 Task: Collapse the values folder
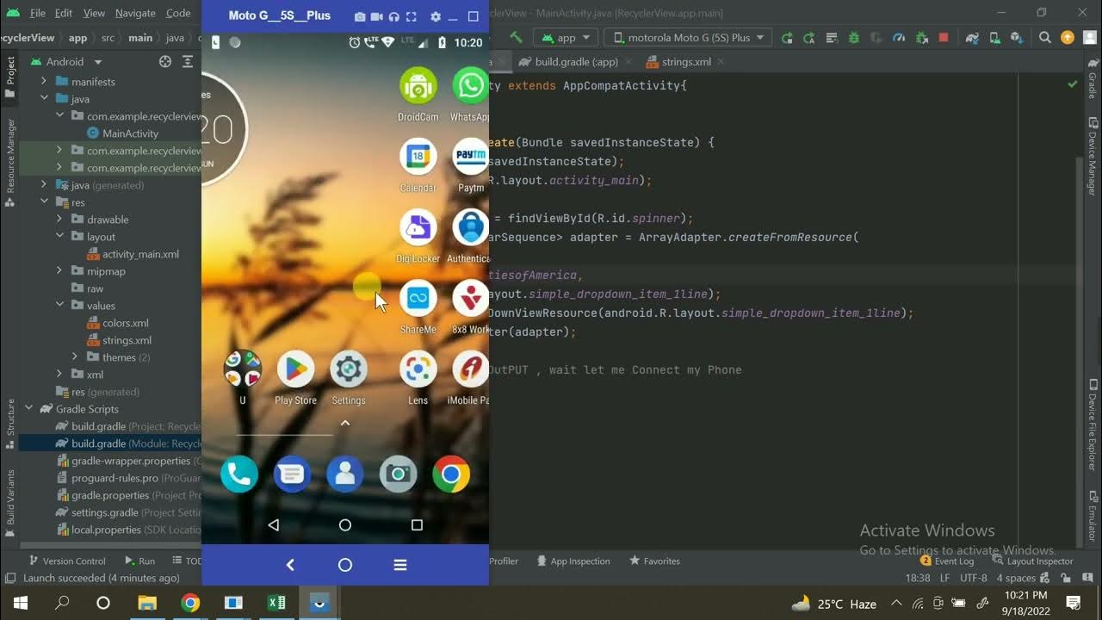coord(59,306)
